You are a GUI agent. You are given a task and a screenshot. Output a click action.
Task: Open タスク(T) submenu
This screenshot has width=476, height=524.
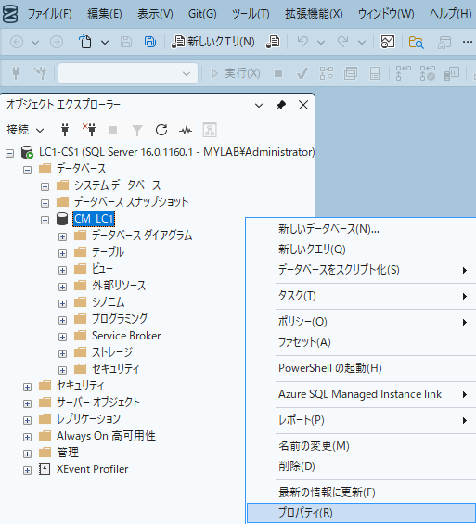(361, 296)
